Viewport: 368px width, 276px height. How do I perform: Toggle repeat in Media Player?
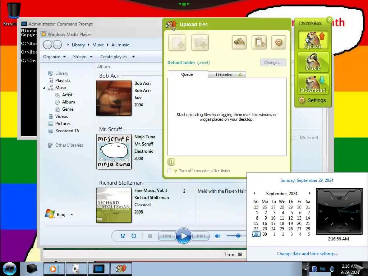(x=134, y=236)
